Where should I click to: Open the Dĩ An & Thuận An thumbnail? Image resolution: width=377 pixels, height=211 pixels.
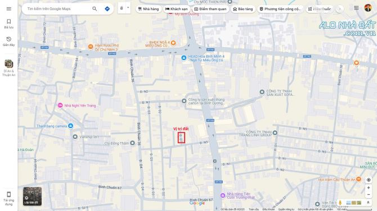[x=8, y=64]
